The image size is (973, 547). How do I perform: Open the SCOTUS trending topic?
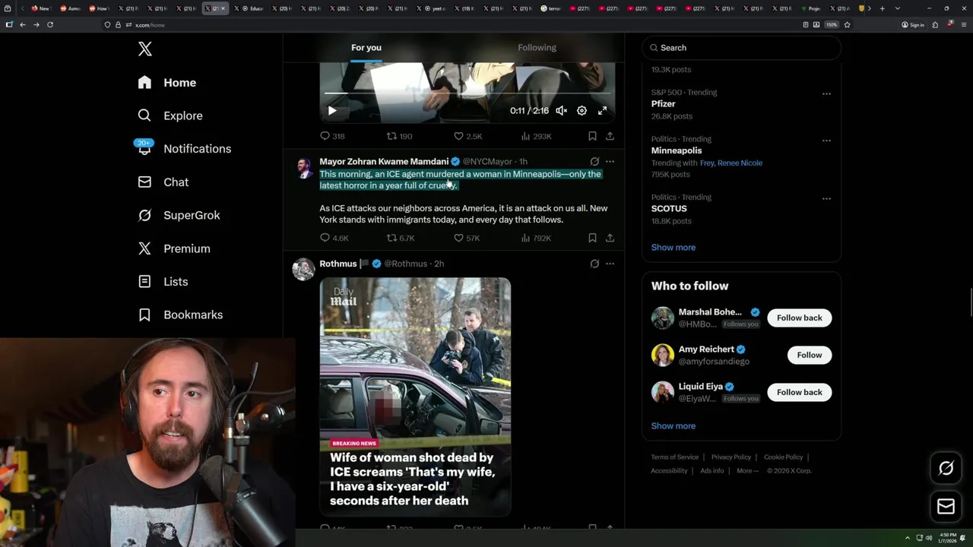click(669, 209)
